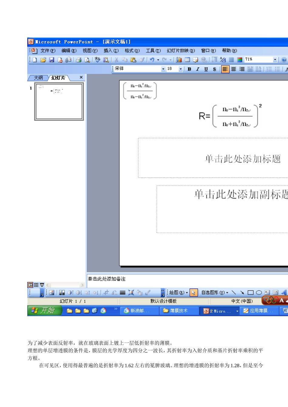The image size is (288, 407).
Task: Click the R= formula object on slide
Action: pos(230,116)
